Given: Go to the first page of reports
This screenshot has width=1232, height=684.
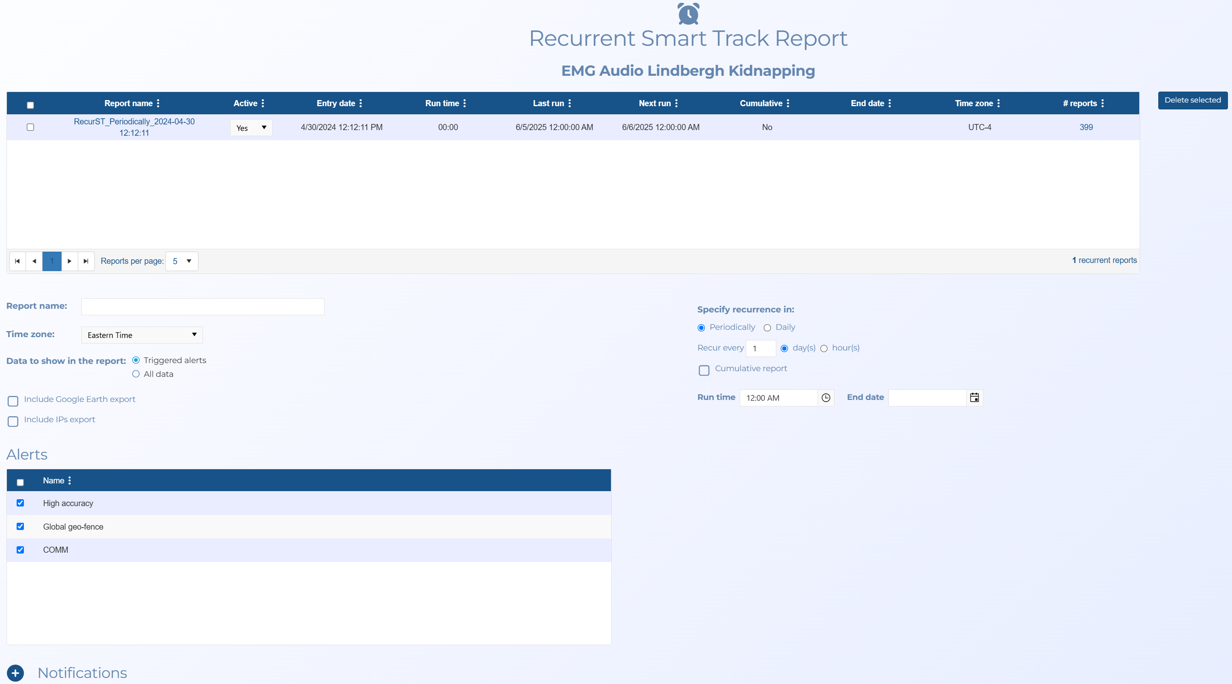Looking at the screenshot, I should point(17,261).
